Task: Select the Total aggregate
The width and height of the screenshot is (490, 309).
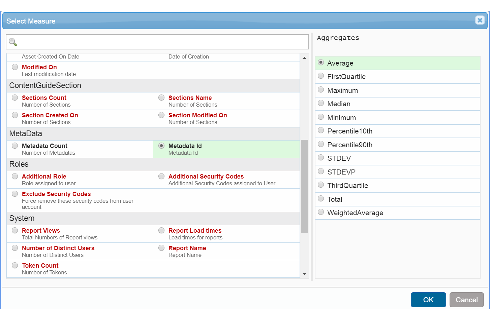Action: coord(321,199)
